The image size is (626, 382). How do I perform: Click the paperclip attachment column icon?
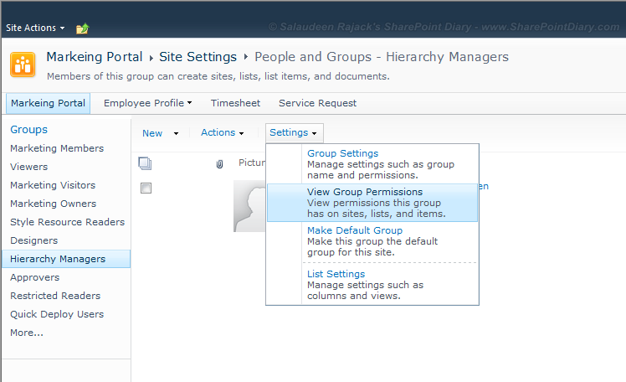pos(219,164)
